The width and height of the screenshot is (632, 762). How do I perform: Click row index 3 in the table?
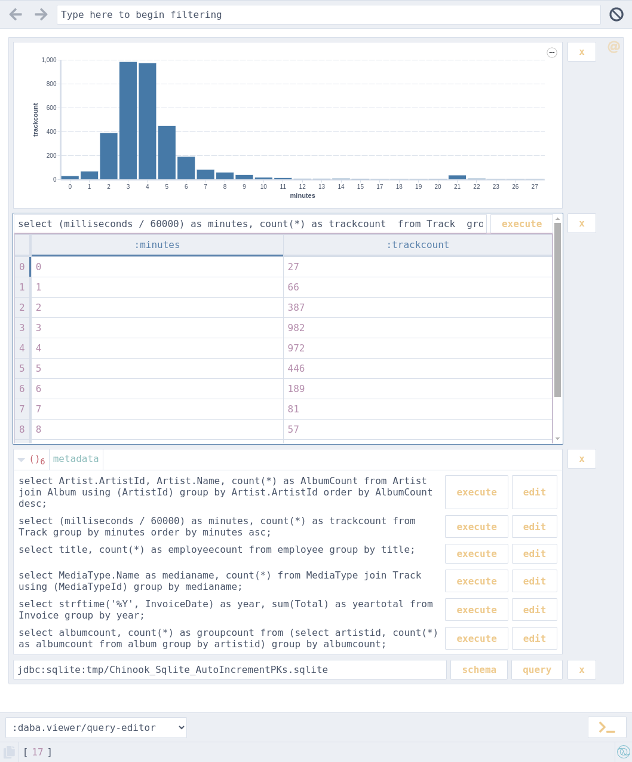tap(22, 328)
